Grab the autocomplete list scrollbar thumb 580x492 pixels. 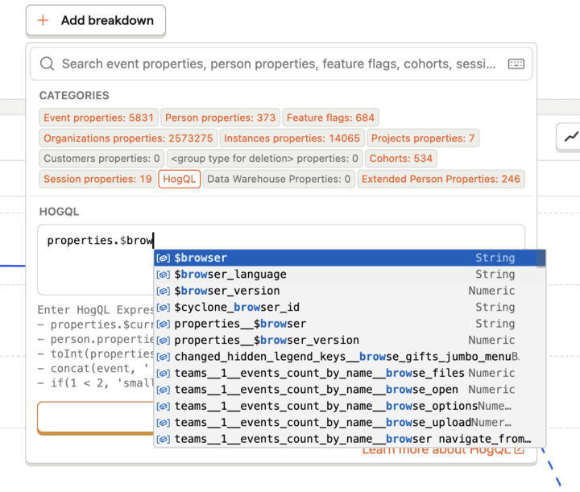click(x=541, y=258)
